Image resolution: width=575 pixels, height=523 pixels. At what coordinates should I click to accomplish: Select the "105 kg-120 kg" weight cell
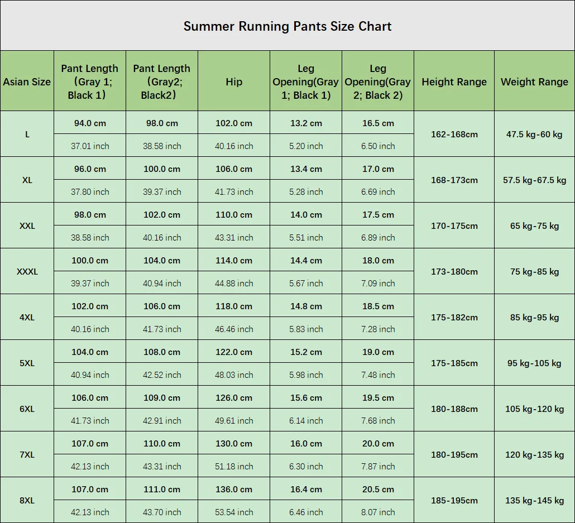click(534, 409)
